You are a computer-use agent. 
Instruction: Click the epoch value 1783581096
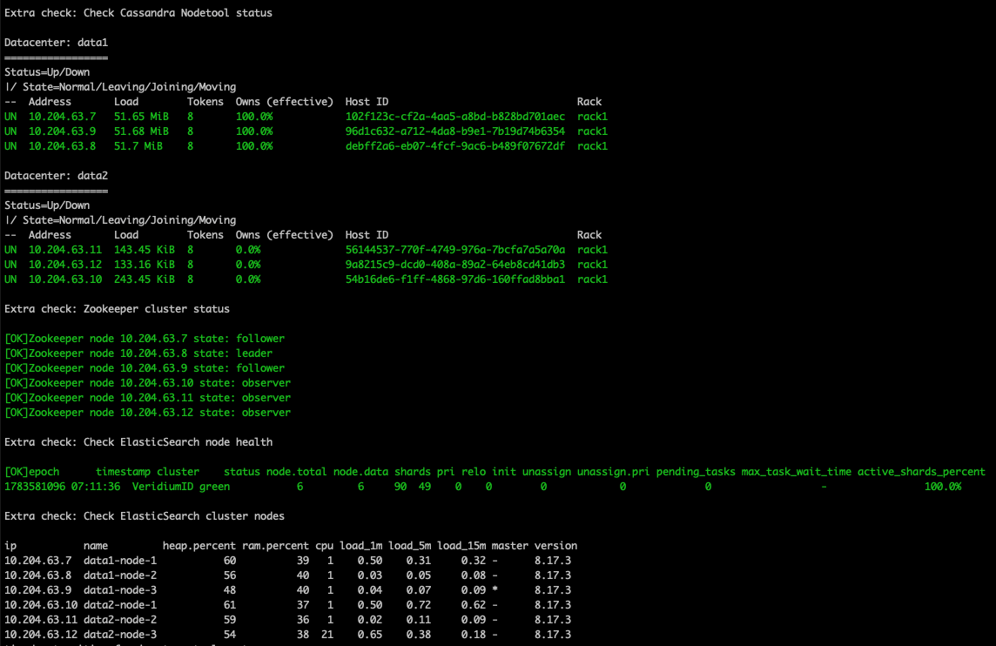(x=35, y=488)
